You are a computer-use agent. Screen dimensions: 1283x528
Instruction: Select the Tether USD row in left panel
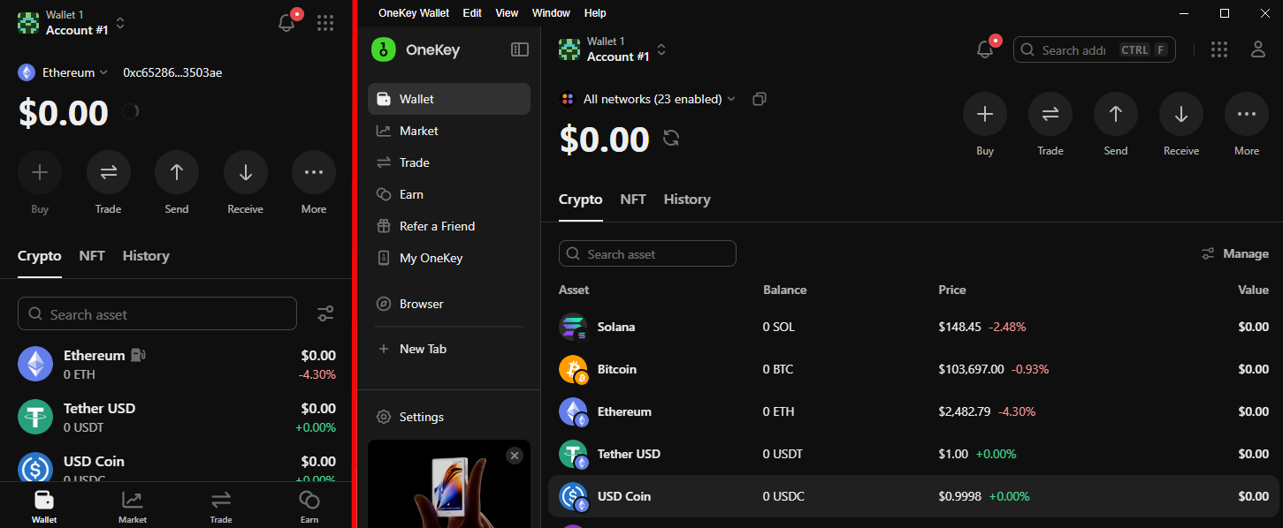(x=177, y=417)
